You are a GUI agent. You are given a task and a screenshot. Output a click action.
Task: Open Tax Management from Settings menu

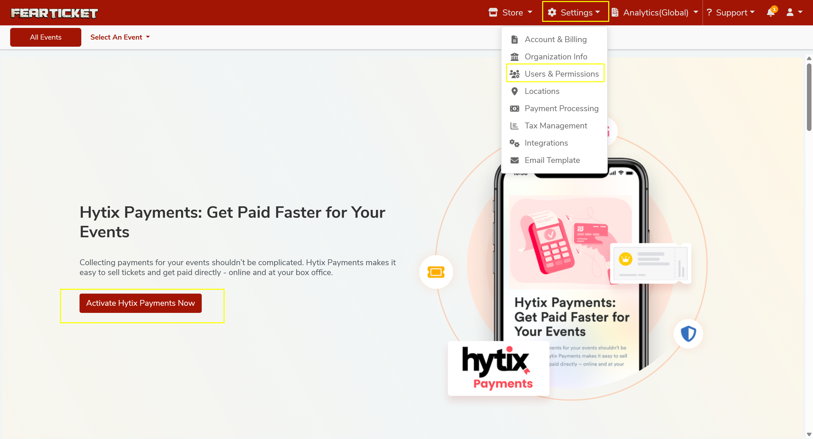coord(555,126)
